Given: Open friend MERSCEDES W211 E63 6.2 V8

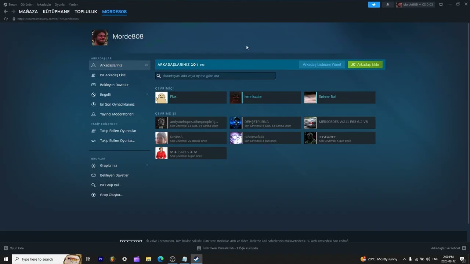Looking at the screenshot, I should tap(340, 123).
